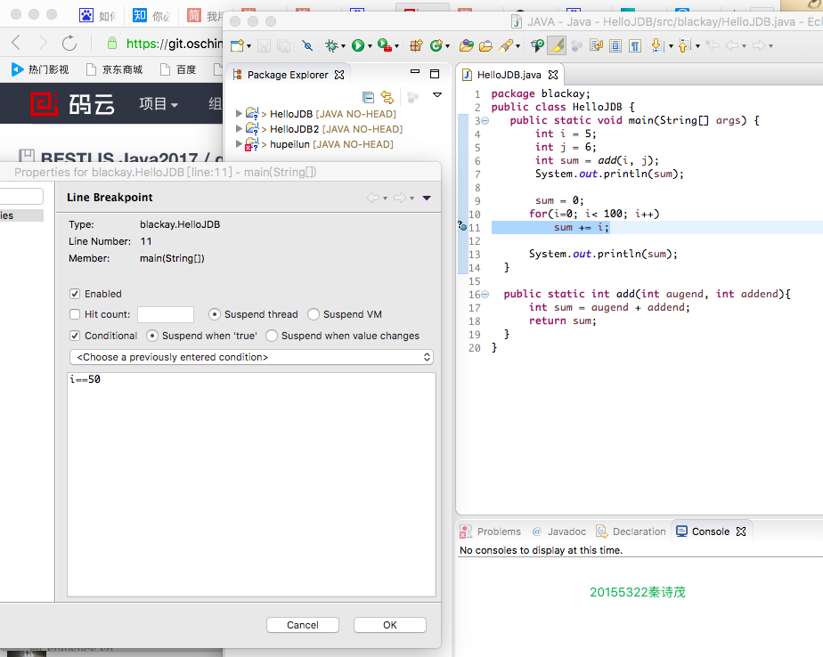Expand the hupeilun project tree node
This screenshot has width=823, height=657.
239,144
